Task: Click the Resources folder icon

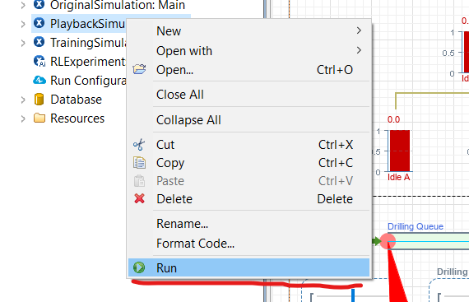Action: click(39, 118)
